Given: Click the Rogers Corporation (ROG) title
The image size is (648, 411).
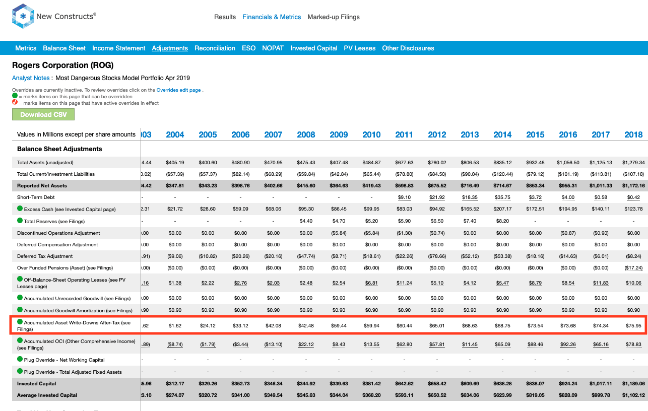Looking at the screenshot, I should [63, 65].
